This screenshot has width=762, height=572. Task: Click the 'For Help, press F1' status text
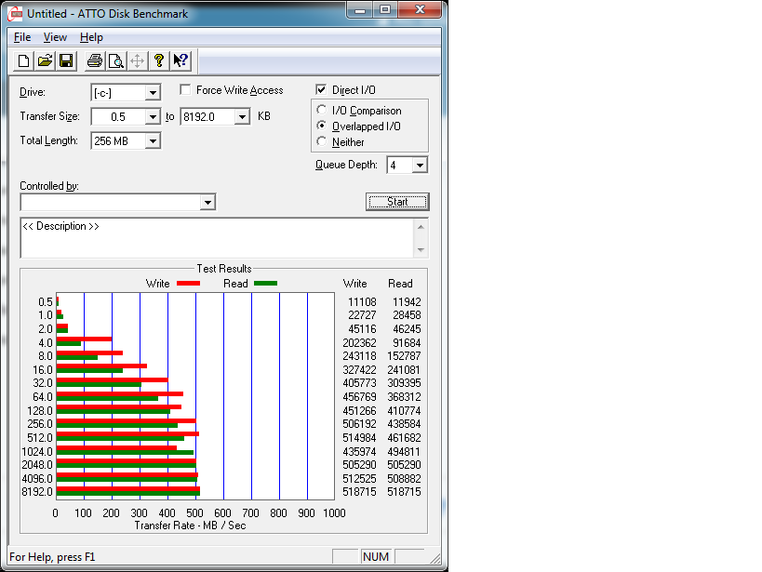[x=52, y=557]
